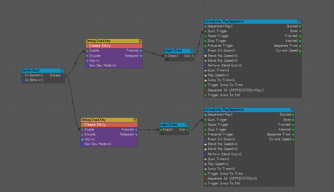Collapse the Game:Start node with its header arrow
Viewport: 334px width, 192px height.
(63, 70)
